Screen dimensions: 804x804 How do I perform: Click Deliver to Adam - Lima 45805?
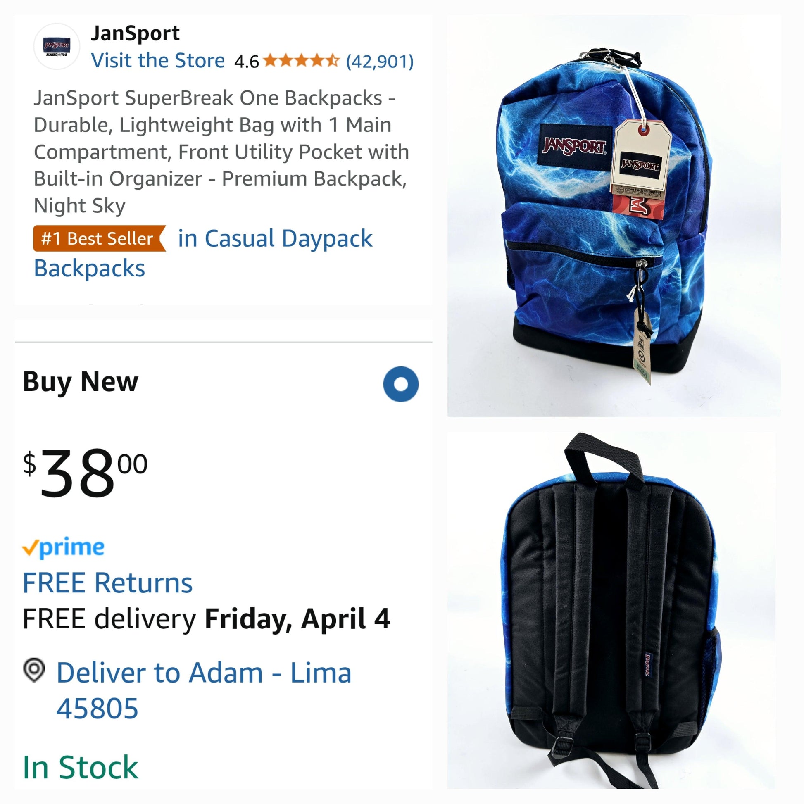(204, 690)
